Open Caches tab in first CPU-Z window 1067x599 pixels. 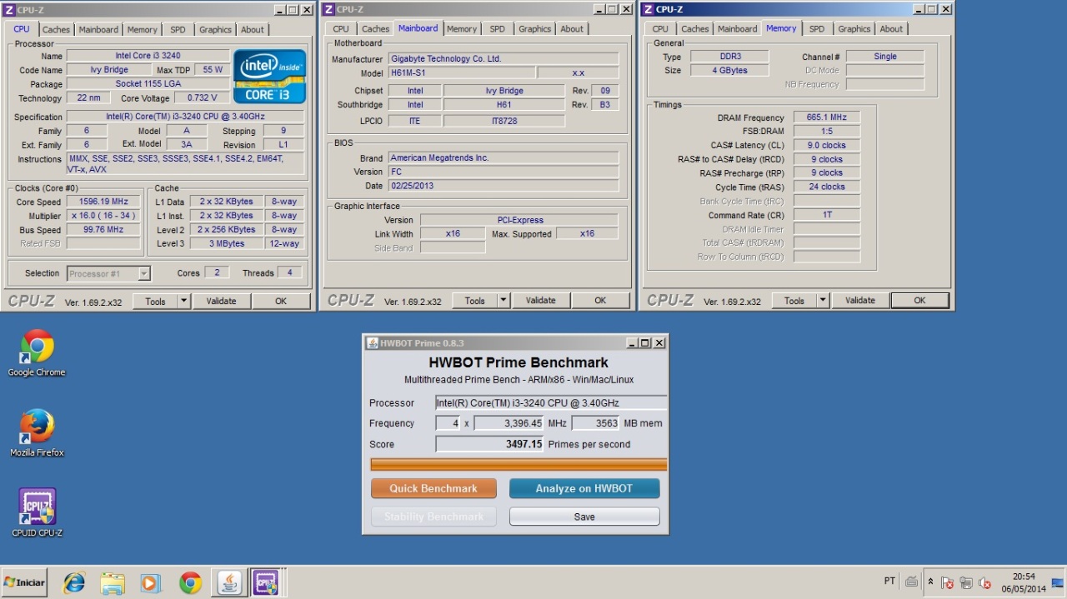tap(56, 29)
